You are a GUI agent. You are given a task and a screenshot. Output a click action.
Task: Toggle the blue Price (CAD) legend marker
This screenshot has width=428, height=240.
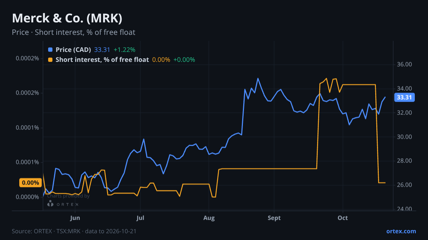[50, 50]
